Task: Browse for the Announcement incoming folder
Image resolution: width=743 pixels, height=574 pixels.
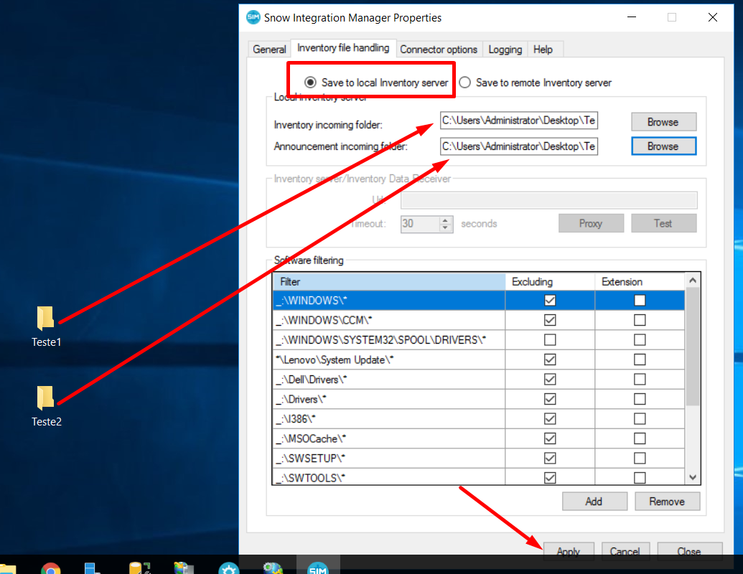Action: pos(663,146)
